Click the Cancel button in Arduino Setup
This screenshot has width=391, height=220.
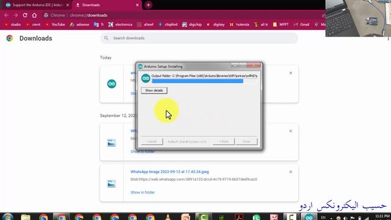pos(152,141)
